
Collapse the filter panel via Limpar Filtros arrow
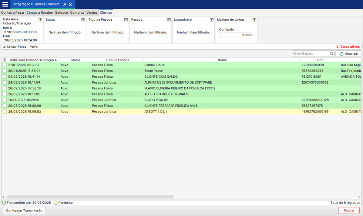click(x=4, y=47)
